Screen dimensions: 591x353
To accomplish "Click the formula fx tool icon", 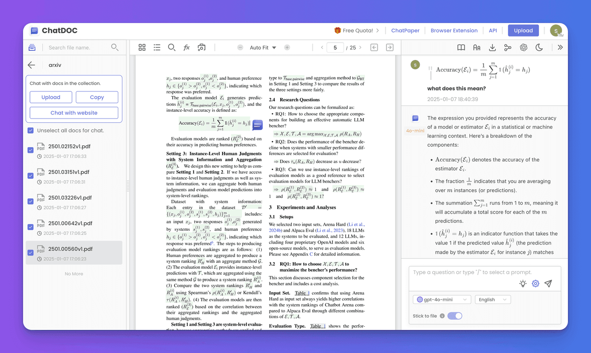I will pyautogui.click(x=187, y=48).
